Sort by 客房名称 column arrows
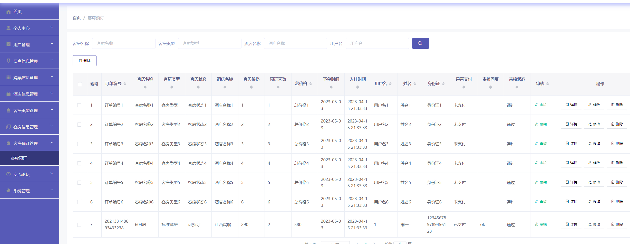Image resolution: width=630 pixels, height=244 pixels. click(x=145, y=87)
